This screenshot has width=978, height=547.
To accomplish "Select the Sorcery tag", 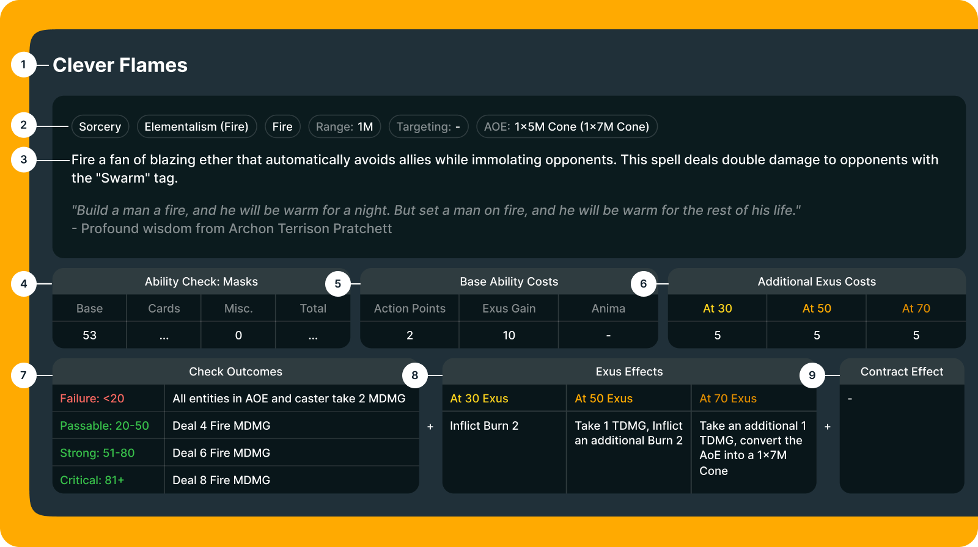I will [x=100, y=126].
